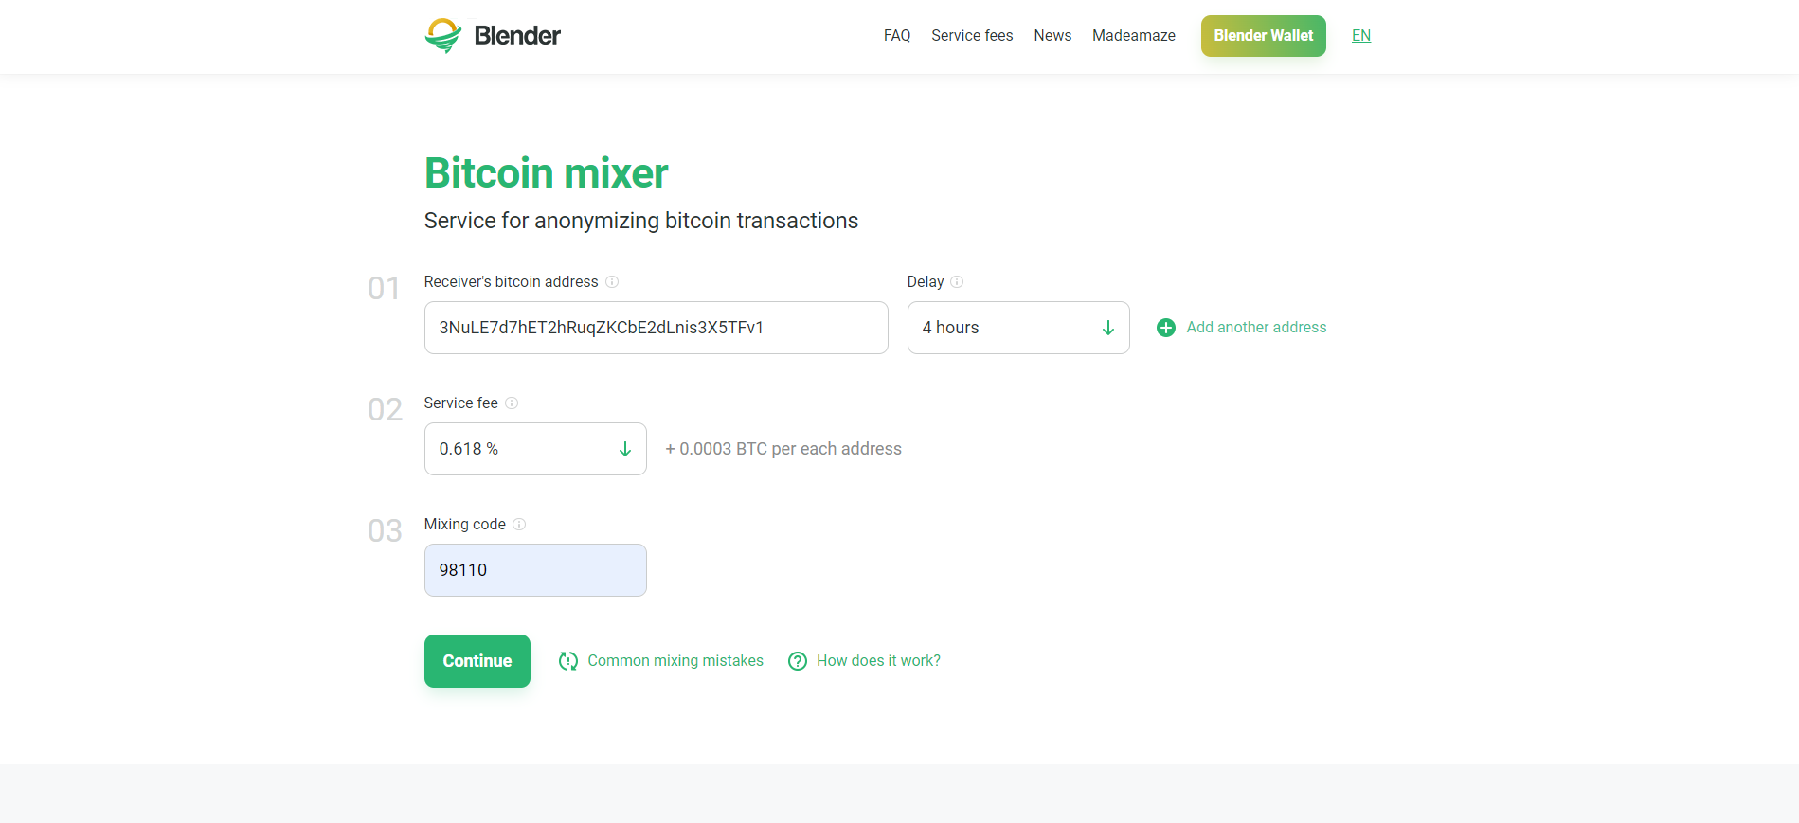Image resolution: width=1799 pixels, height=823 pixels.
Task: Go to Service fees page
Action: point(972,36)
